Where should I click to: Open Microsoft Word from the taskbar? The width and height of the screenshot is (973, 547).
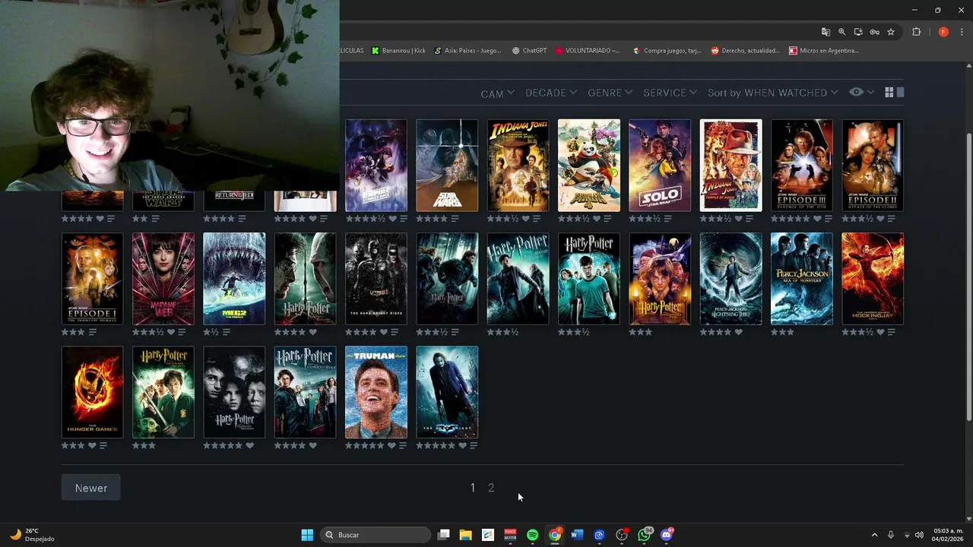(x=576, y=535)
